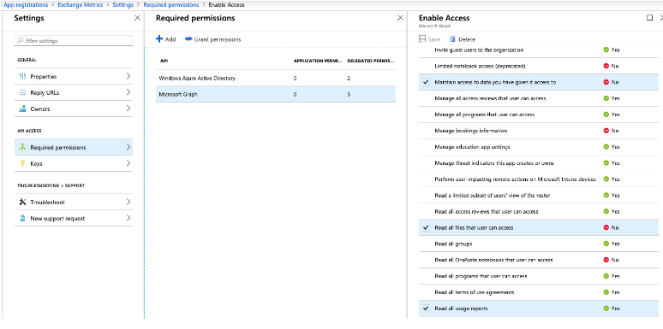663x329 pixels.
Task: Expand the Reply URLs chevron
Action: pos(128,93)
